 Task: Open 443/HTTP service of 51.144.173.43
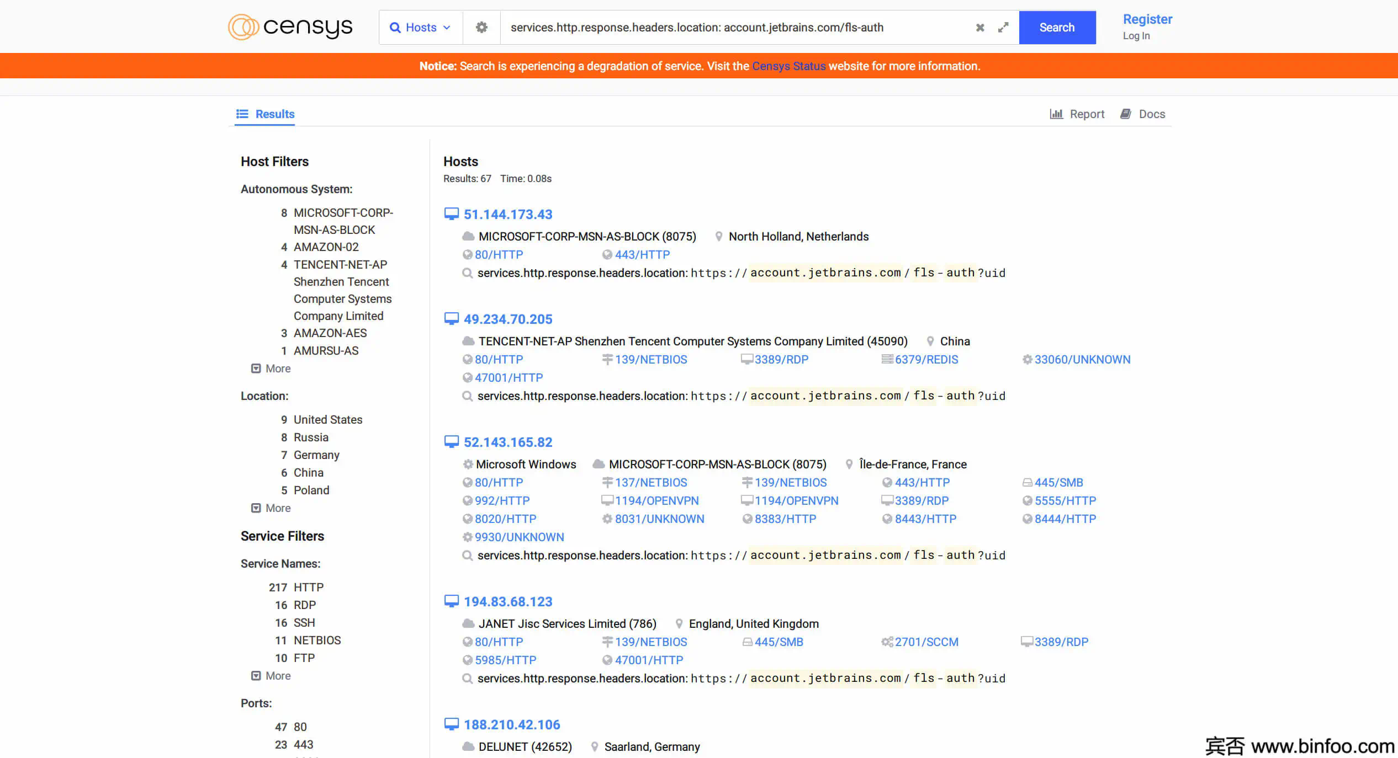(642, 255)
